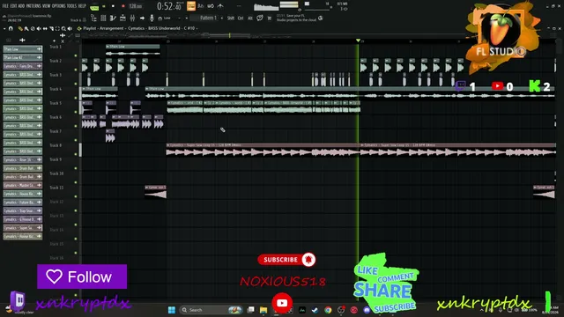The height and width of the screenshot is (317, 564).
Task: Click the purple Follow button overlay
Action: pos(82,276)
